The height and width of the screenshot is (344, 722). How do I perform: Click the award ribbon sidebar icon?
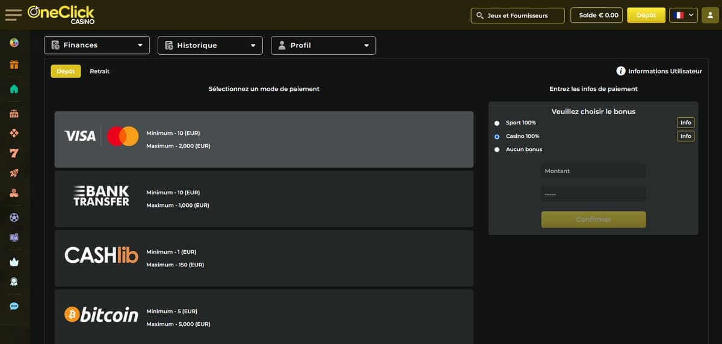(x=14, y=281)
